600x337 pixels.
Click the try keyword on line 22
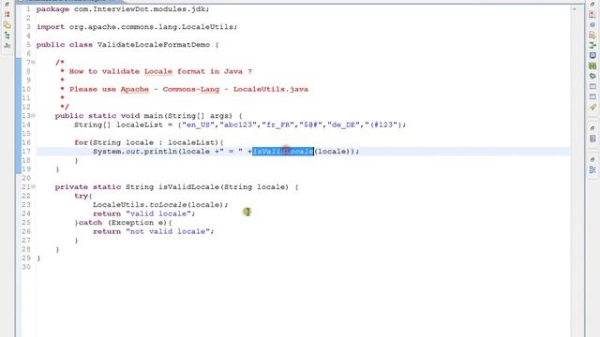82,196
